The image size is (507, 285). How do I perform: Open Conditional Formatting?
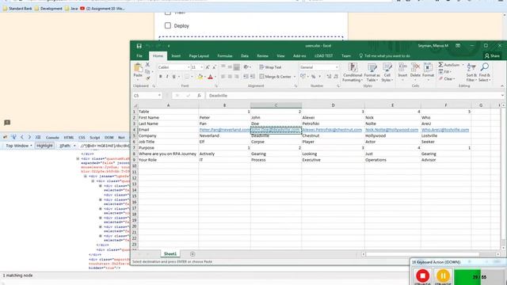coord(353,72)
